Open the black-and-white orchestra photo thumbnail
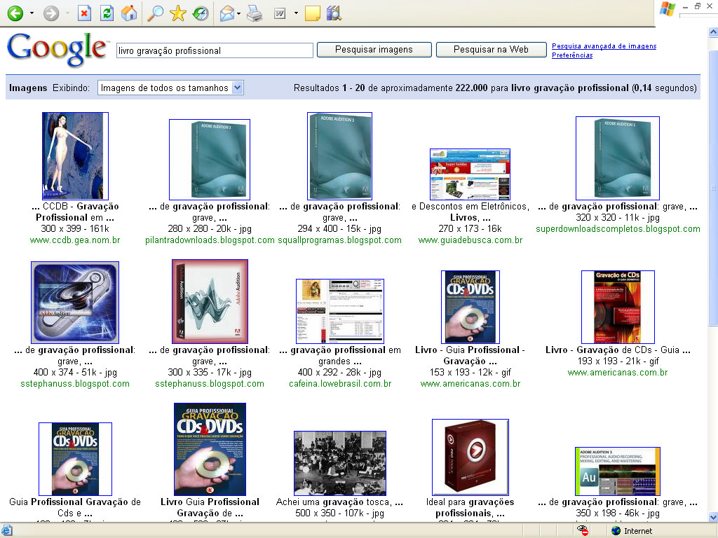Image resolution: width=718 pixels, height=538 pixels. click(x=340, y=463)
